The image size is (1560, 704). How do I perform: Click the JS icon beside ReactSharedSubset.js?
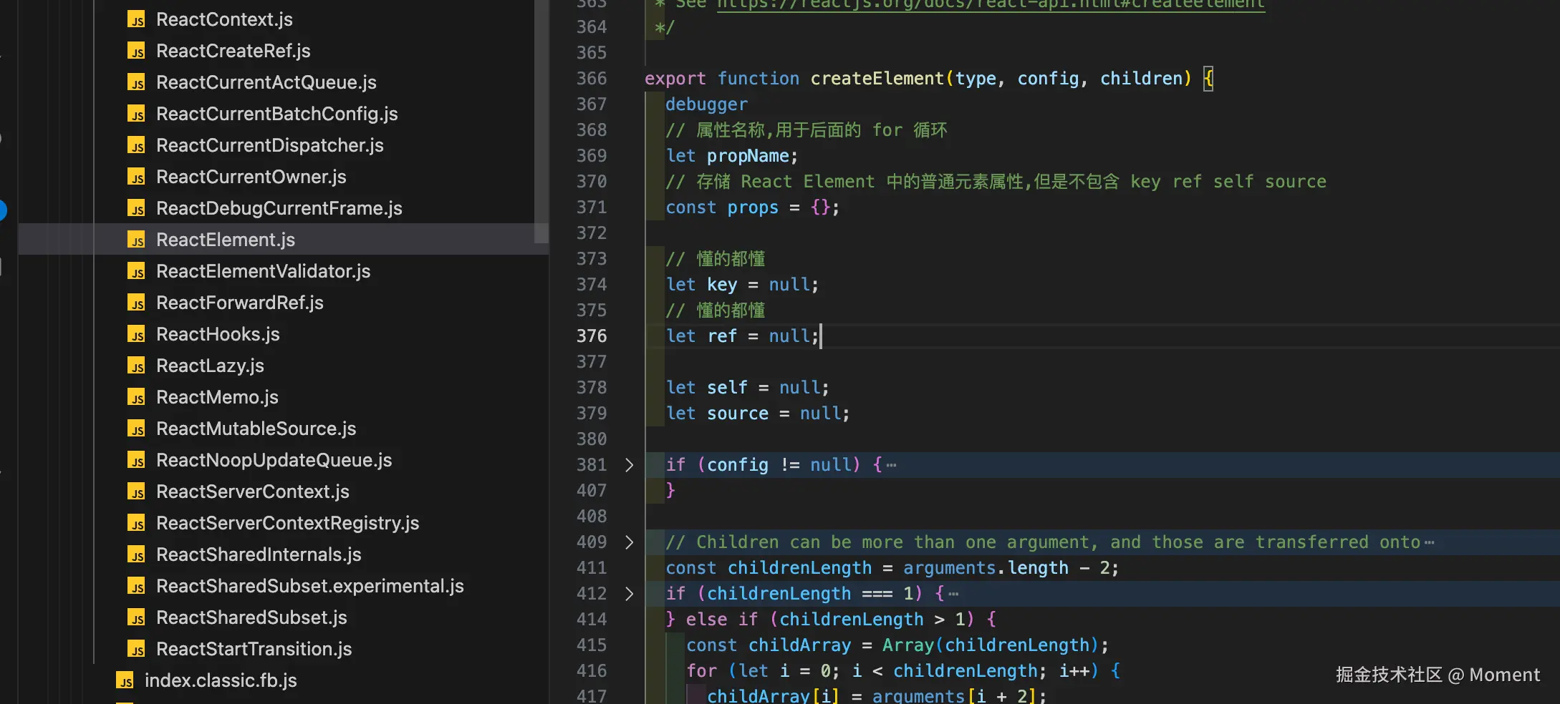click(x=136, y=617)
